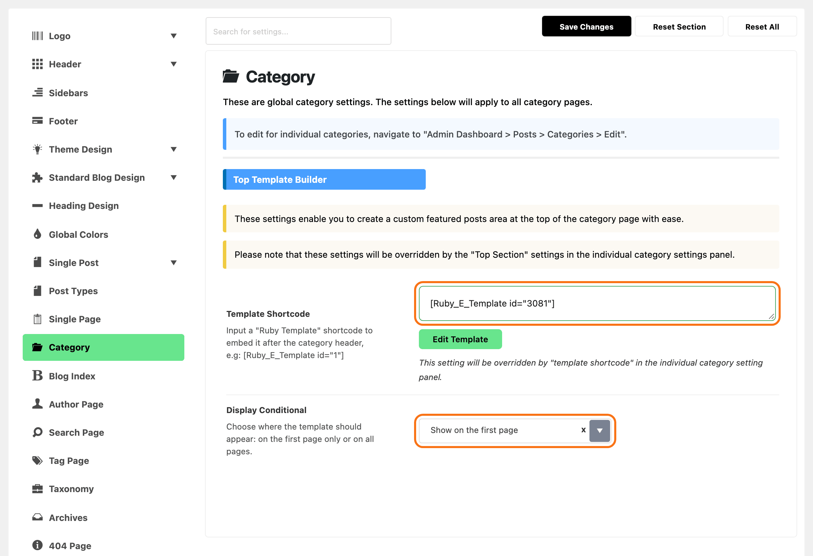Click the Search for settings field

coord(299,32)
